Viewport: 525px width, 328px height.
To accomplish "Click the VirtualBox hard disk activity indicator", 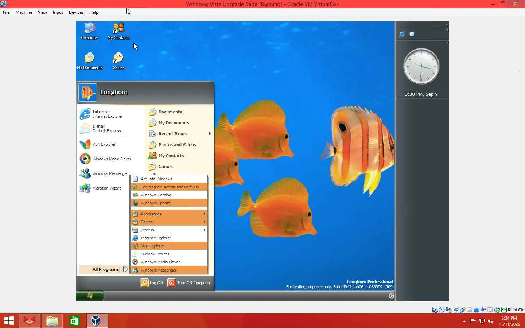I will 435,310.
